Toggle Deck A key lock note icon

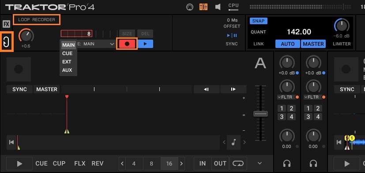(x=234, y=142)
